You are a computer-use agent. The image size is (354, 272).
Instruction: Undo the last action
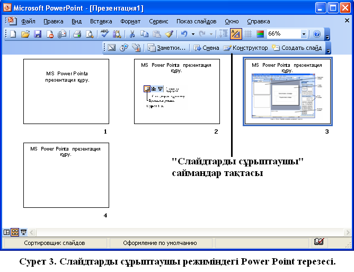(x=184, y=34)
